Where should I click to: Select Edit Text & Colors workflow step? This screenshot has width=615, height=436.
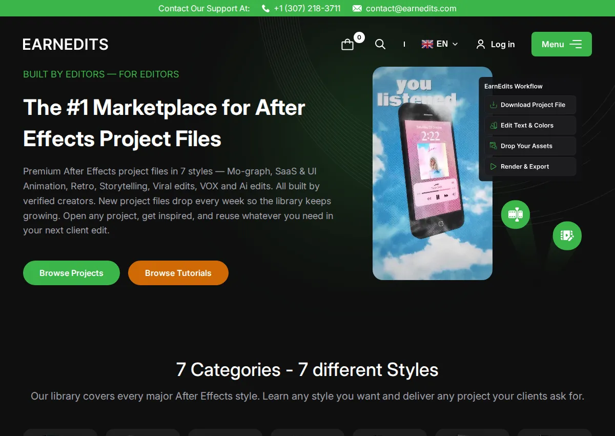pos(530,125)
